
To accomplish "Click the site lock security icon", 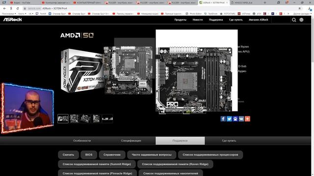I will [25, 8].
